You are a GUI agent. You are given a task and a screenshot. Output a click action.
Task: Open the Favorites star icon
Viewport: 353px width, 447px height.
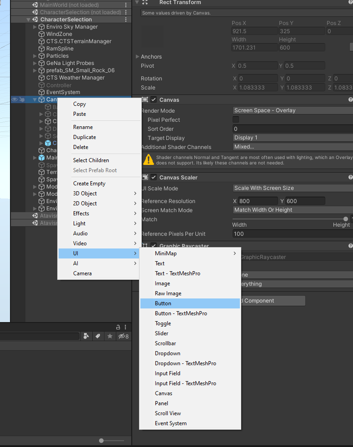point(109,336)
